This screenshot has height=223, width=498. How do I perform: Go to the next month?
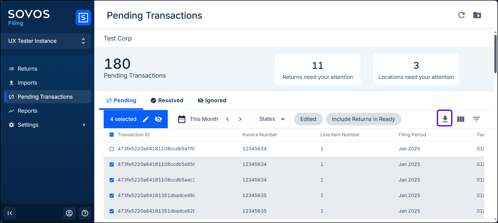(x=240, y=119)
